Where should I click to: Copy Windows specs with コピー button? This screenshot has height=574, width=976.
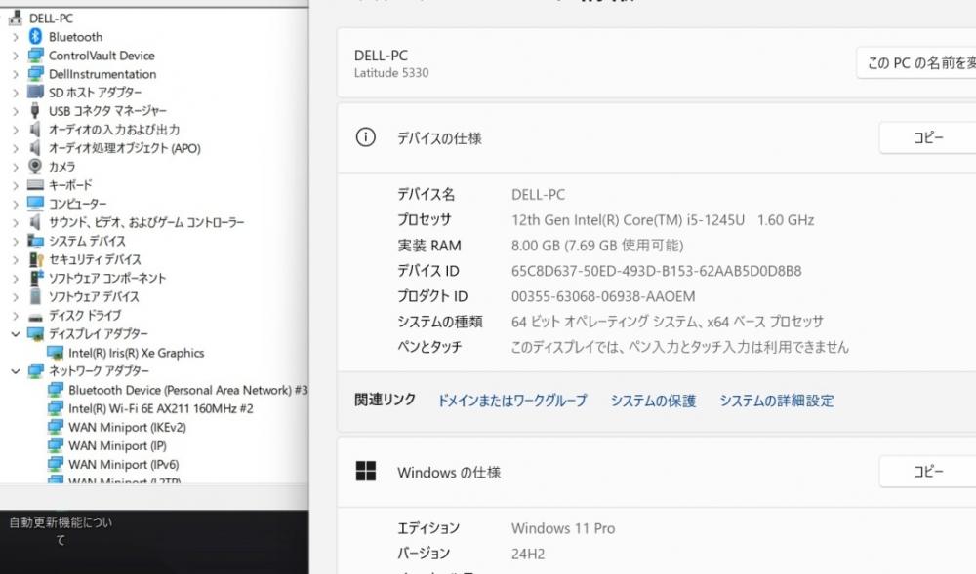tap(927, 472)
